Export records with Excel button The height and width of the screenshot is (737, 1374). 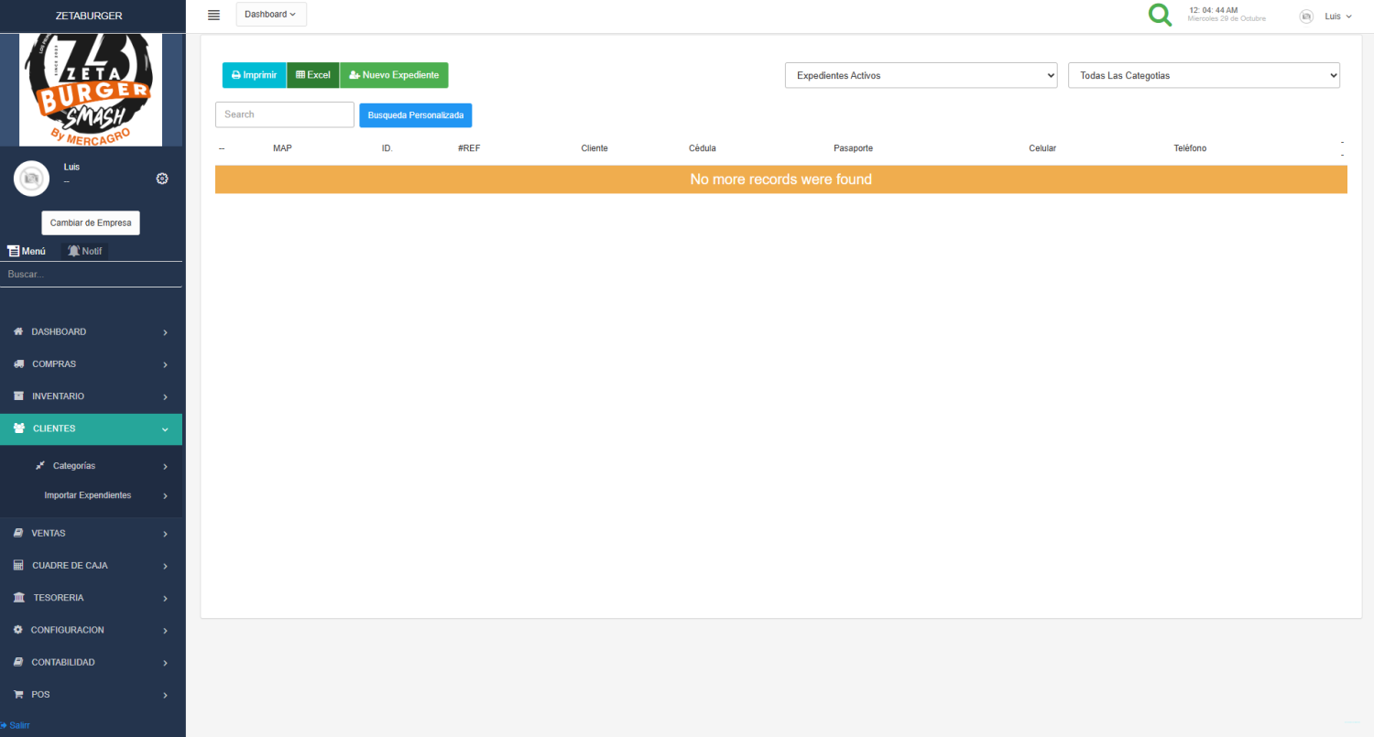(x=313, y=75)
